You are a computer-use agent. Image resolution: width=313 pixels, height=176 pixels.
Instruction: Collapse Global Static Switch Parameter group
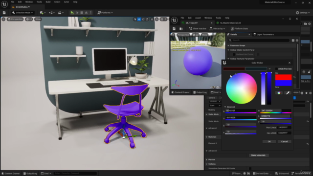[228, 50]
